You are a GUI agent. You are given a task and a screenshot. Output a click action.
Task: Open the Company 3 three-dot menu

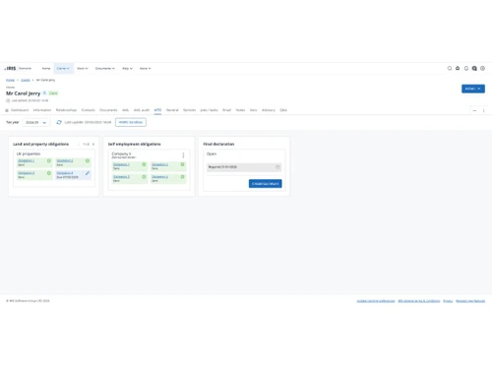(x=183, y=155)
